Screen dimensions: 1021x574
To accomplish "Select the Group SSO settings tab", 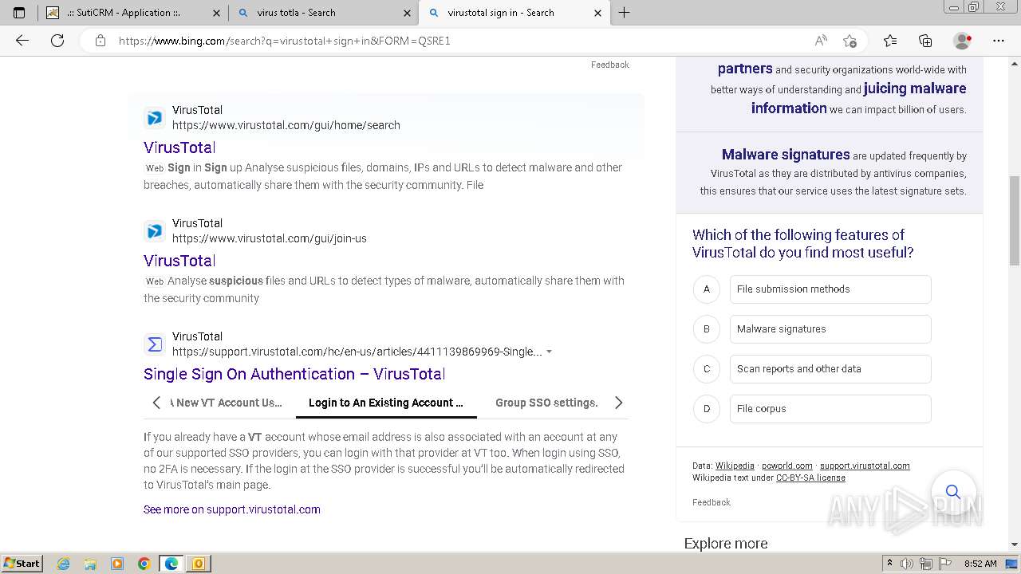I will coord(546,403).
